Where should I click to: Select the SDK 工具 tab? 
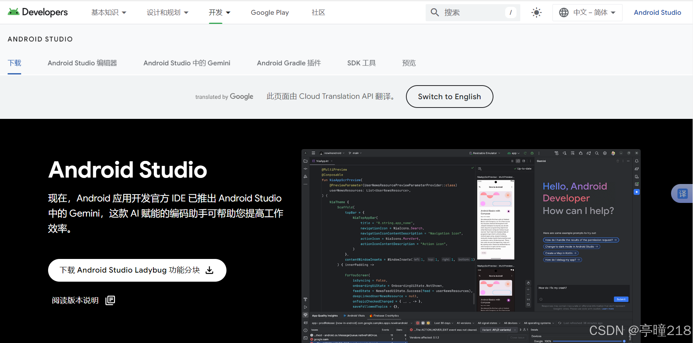coord(361,63)
